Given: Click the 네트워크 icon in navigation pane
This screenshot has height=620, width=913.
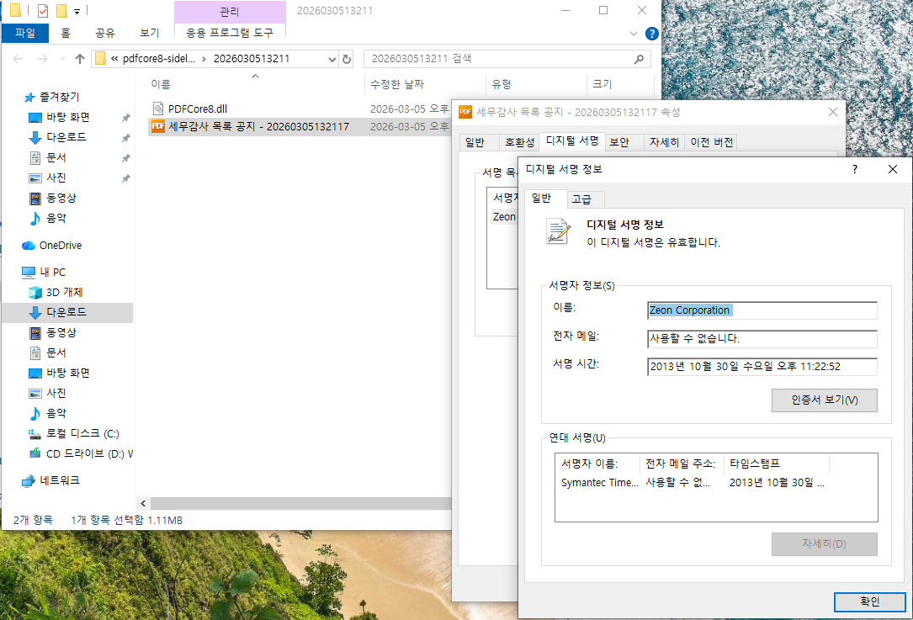Looking at the screenshot, I should click(29, 480).
